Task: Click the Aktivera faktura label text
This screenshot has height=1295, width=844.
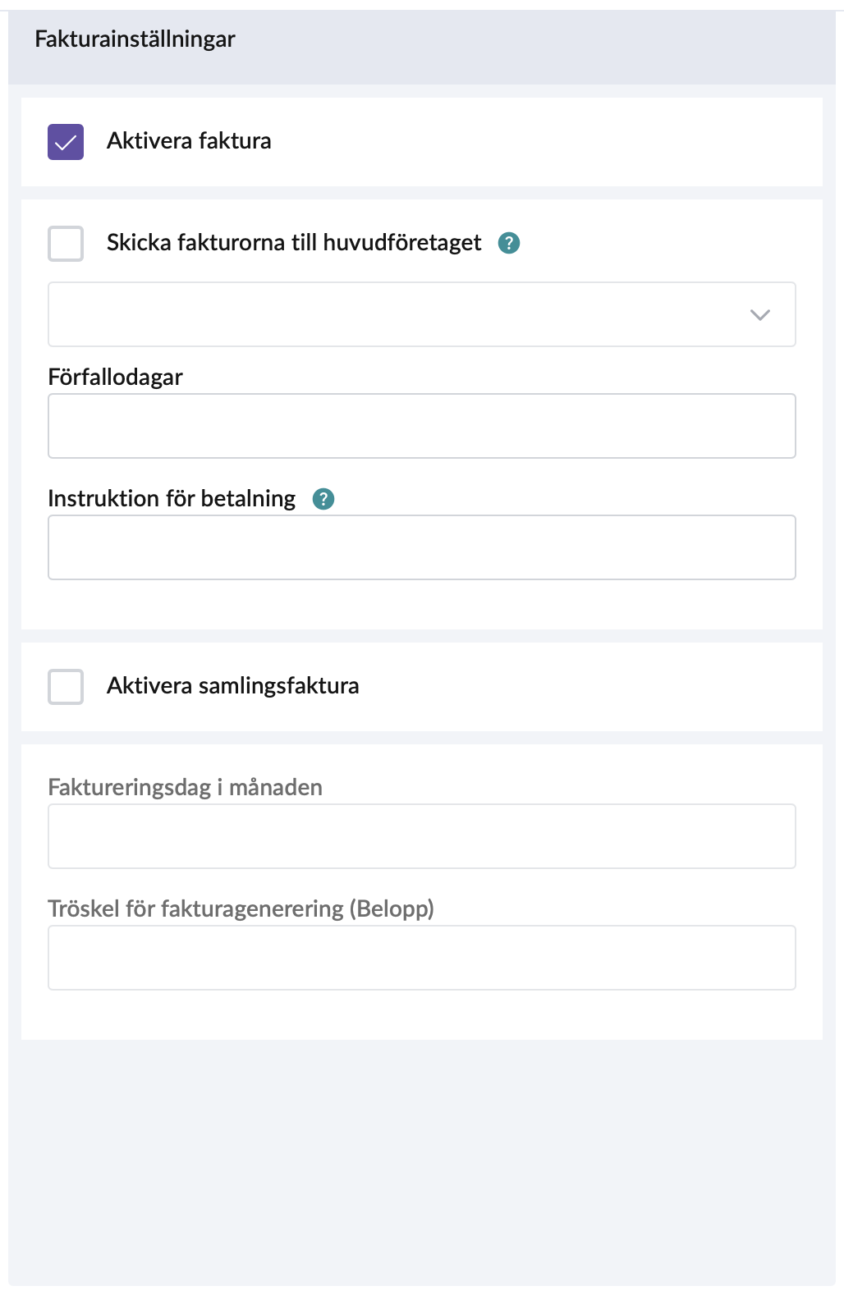Action: pyautogui.click(x=189, y=141)
